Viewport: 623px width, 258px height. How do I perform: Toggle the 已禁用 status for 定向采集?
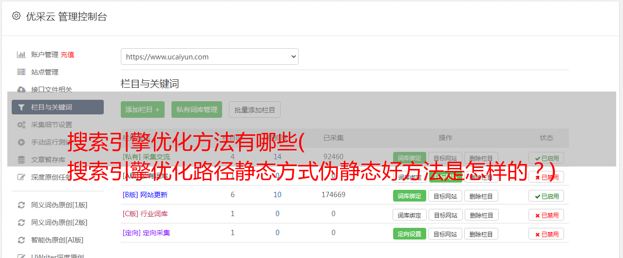pos(546,234)
